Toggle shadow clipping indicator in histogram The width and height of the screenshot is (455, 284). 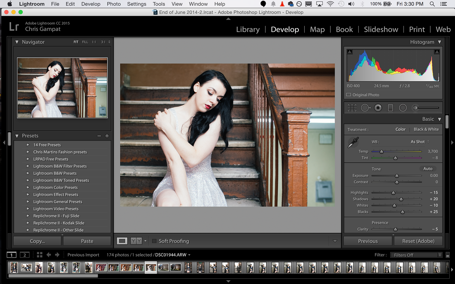(350, 52)
